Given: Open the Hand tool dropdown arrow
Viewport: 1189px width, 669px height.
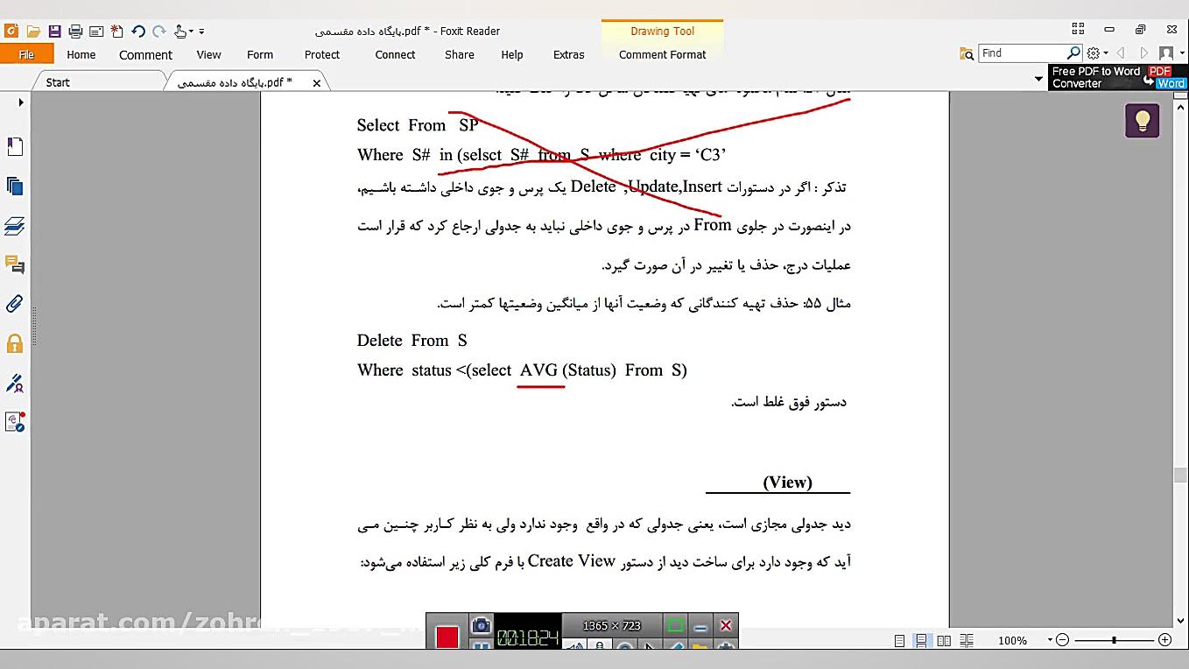Looking at the screenshot, I should (191, 32).
